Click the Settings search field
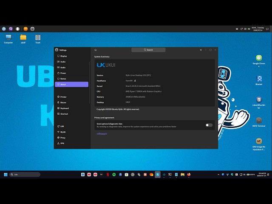Screen dimensions: 272x204 [x=148, y=50]
